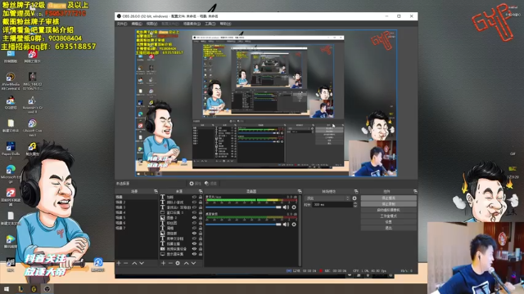Toggle visibility eye of 视频采集设备 source
Screen dimensions: 524x294
tap(194, 248)
